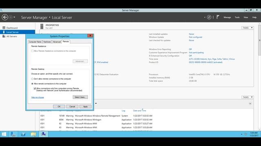
Task: Click the Not participating link
Action: [x=196, y=52]
